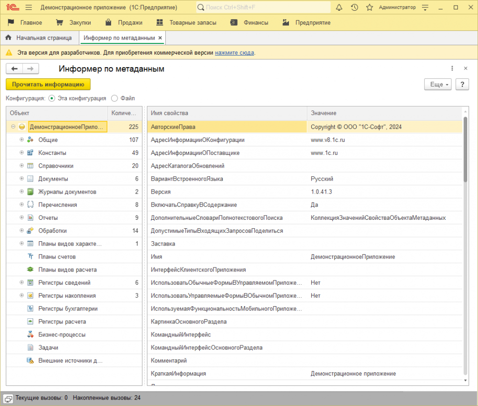The height and width of the screenshot is (406, 478).
Task: Click the home icon on Начальная страница tab
Action: coord(8,37)
